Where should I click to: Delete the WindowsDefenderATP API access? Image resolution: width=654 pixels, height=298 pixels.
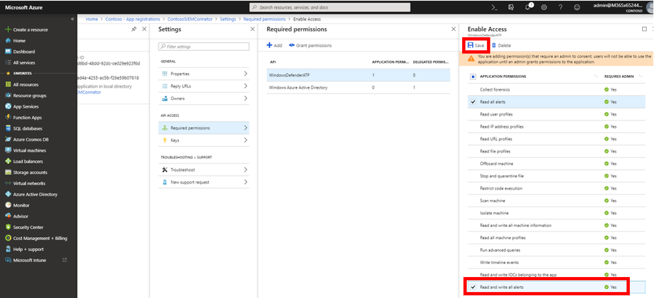pos(501,45)
